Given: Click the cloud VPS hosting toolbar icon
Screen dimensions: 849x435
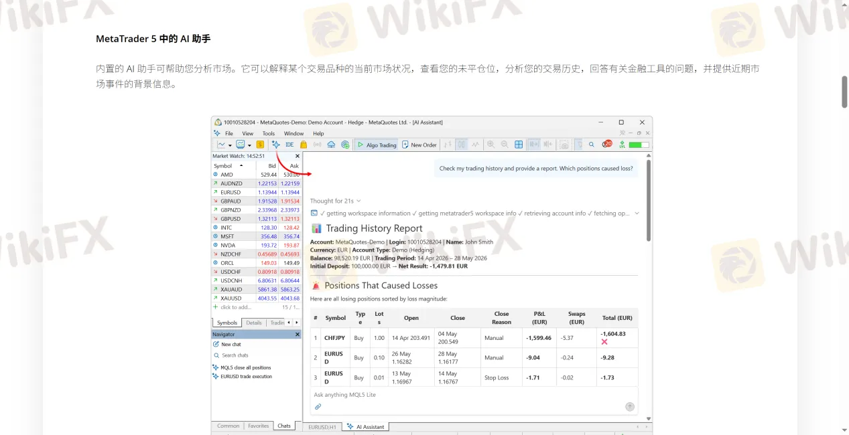Looking at the screenshot, I should [331, 145].
